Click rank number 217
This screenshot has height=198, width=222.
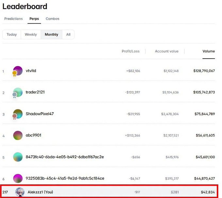[5, 192]
